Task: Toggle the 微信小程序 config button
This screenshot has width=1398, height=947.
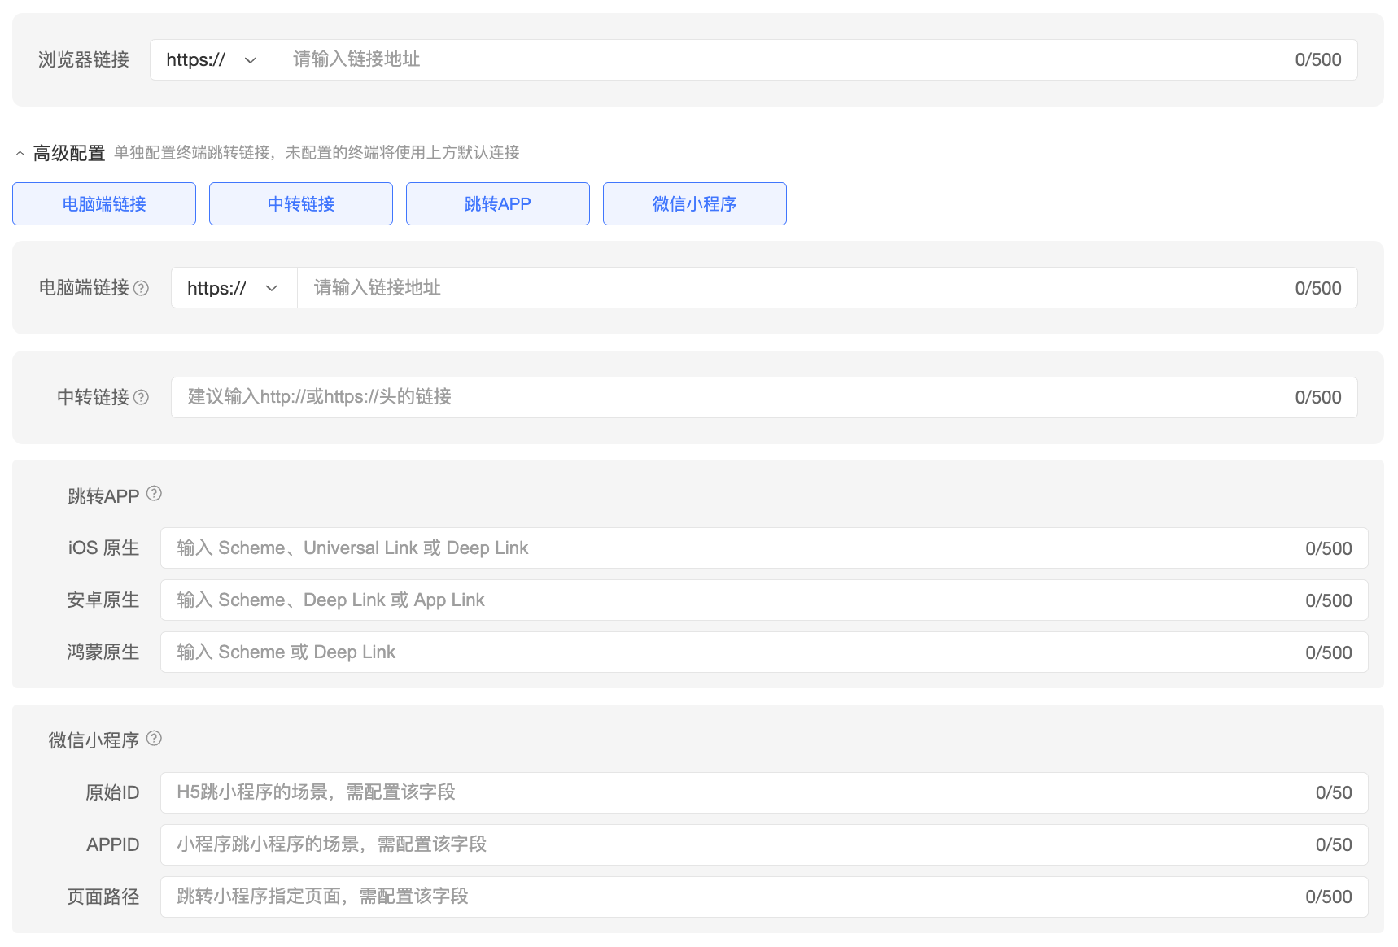Action: click(x=695, y=203)
